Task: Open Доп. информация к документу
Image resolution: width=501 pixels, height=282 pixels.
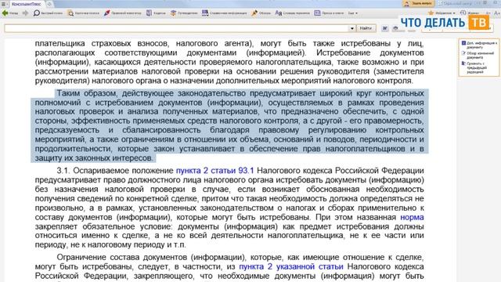Action: (x=479, y=45)
